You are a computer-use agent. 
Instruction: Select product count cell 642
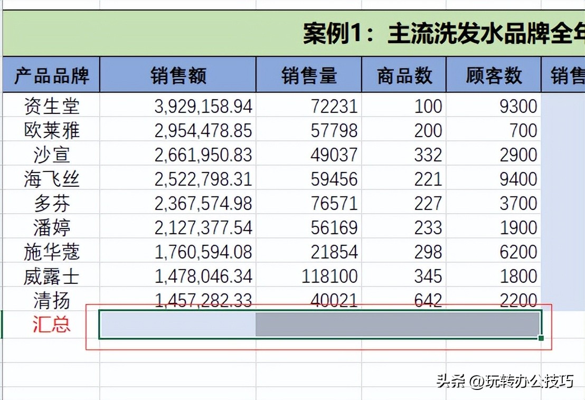tap(404, 299)
